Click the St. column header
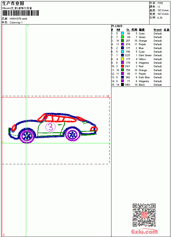 coord(128,30)
